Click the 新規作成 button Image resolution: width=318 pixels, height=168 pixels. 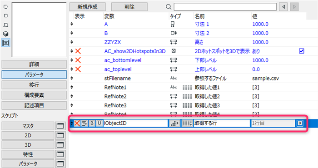click(87, 7)
